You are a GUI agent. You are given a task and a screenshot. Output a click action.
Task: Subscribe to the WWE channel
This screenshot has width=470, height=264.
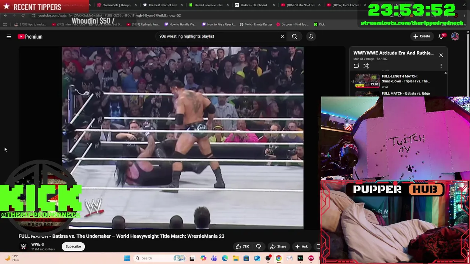tap(73, 246)
